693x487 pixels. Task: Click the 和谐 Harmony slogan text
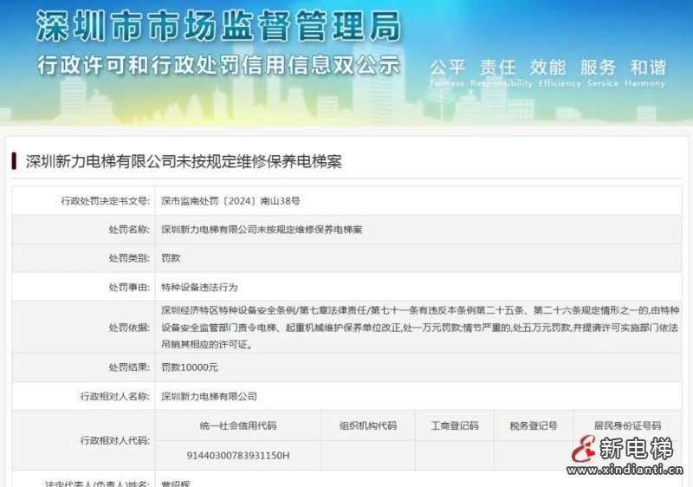click(648, 68)
